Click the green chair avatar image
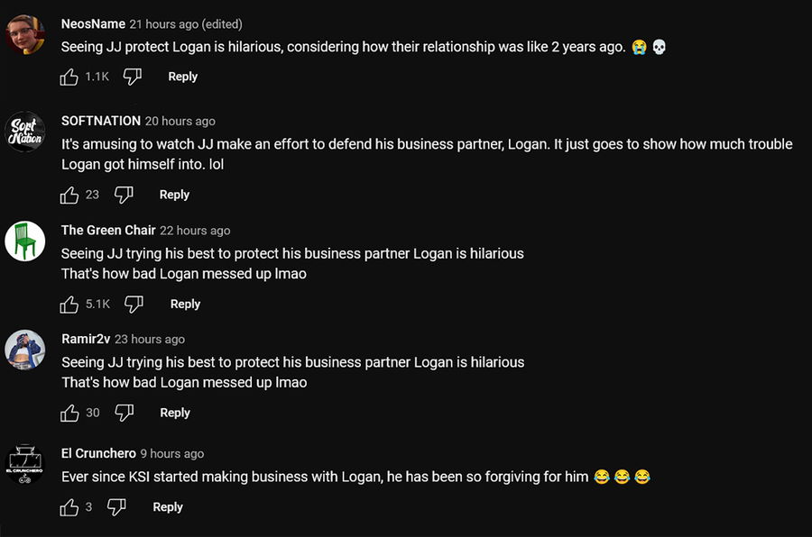The height and width of the screenshot is (537, 812). 25,241
